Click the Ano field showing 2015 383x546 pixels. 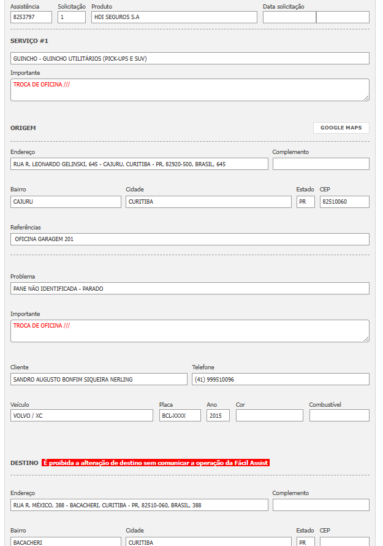coord(218,415)
